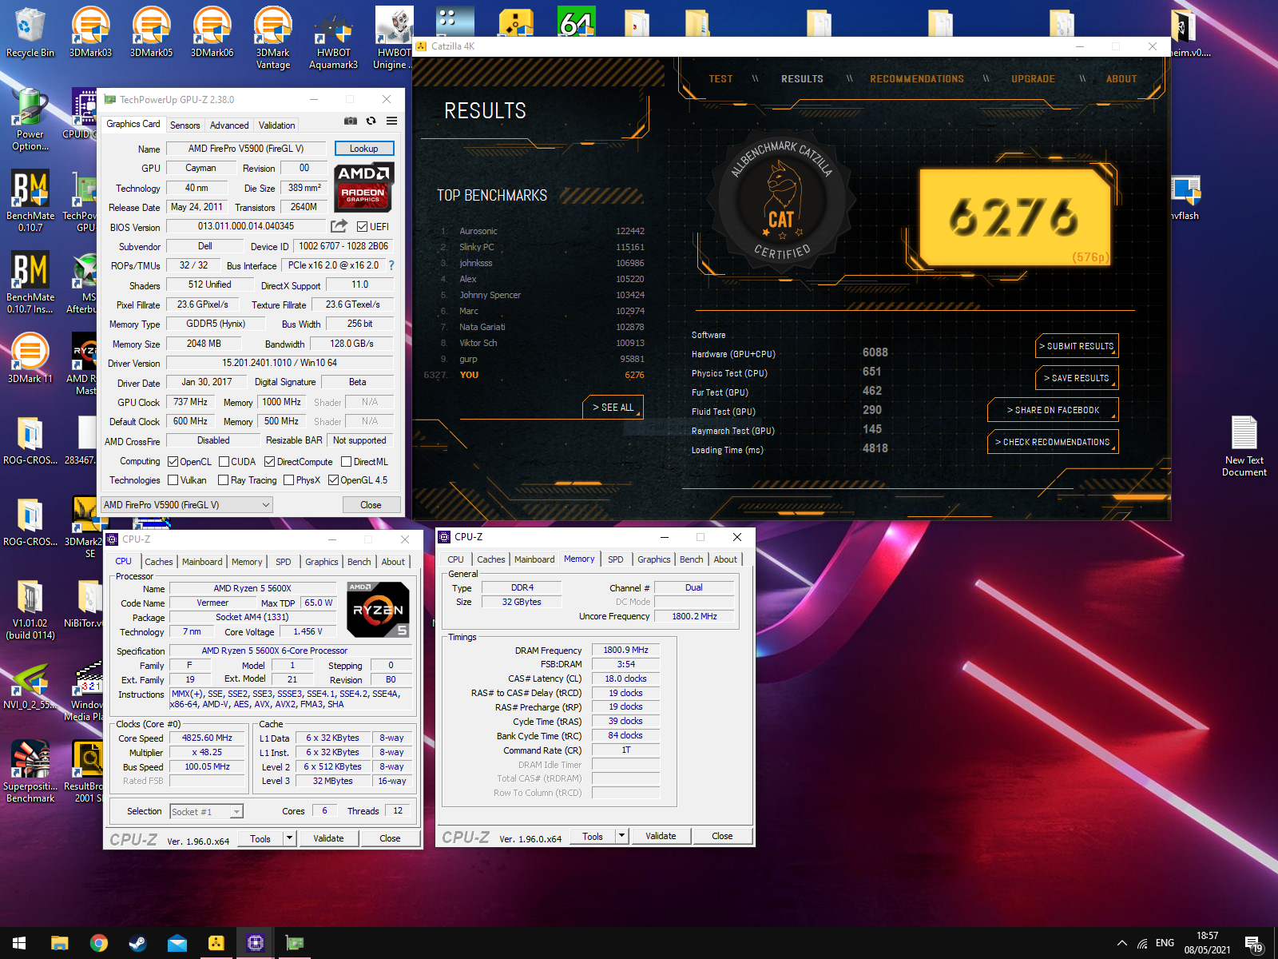Image resolution: width=1278 pixels, height=959 pixels.
Task: Select the HWBOT Aquamark3 desktop shortcut
Action: (333, 38)
